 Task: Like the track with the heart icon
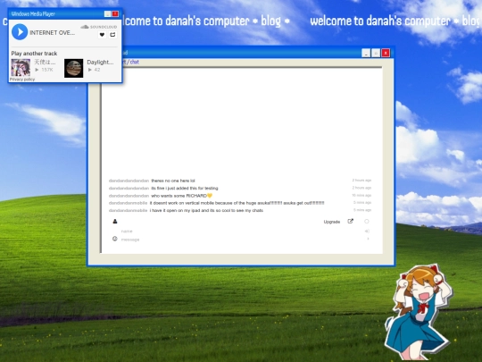[x=102, y=35]
